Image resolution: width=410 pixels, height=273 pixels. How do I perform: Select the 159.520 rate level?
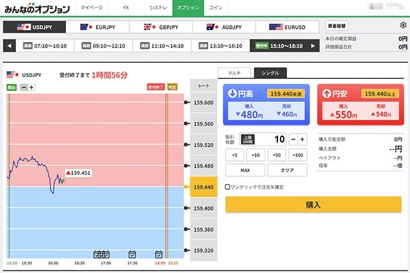click(x=204, y=145)
